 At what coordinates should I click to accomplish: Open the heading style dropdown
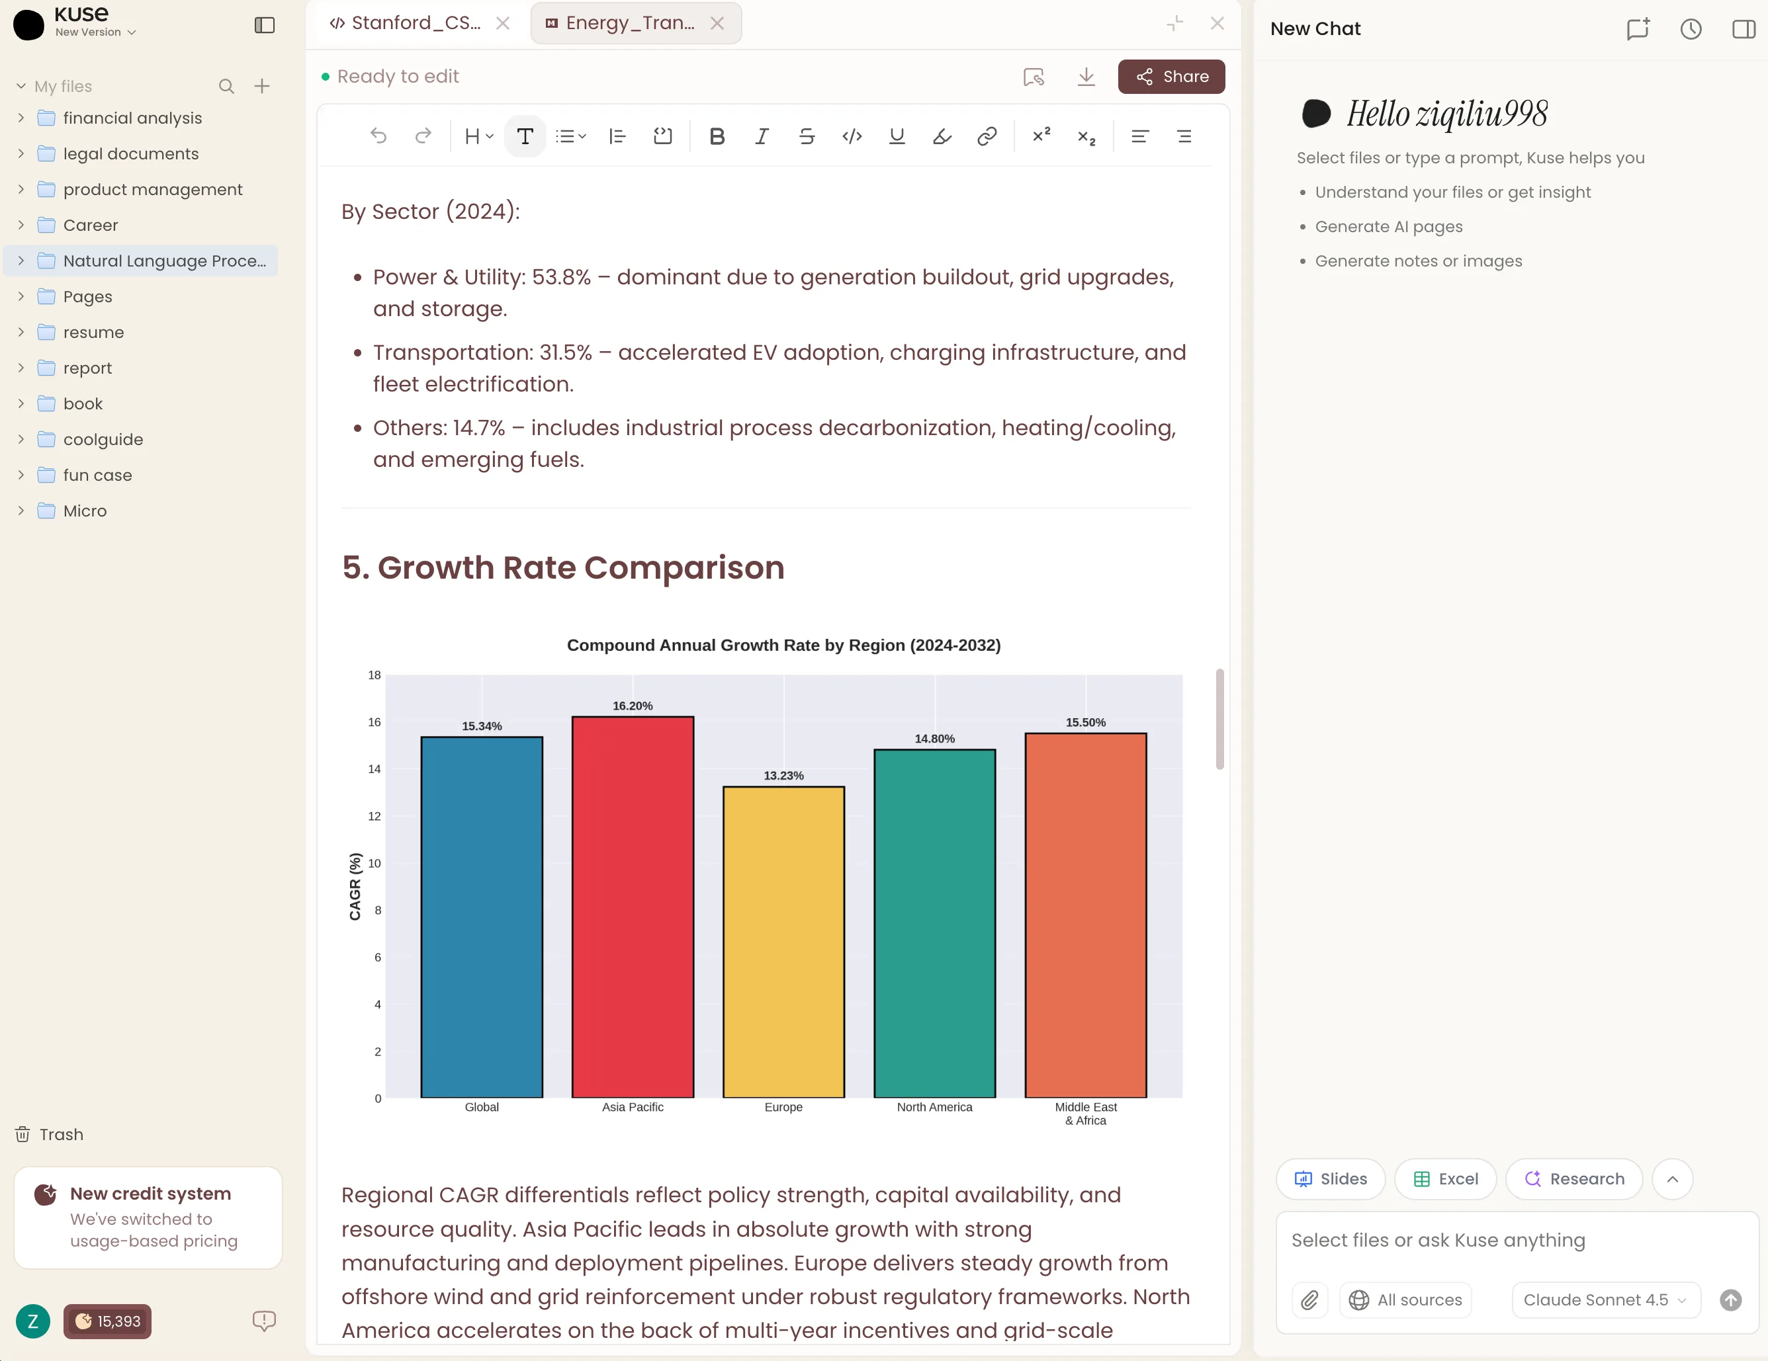pos(479,137)
